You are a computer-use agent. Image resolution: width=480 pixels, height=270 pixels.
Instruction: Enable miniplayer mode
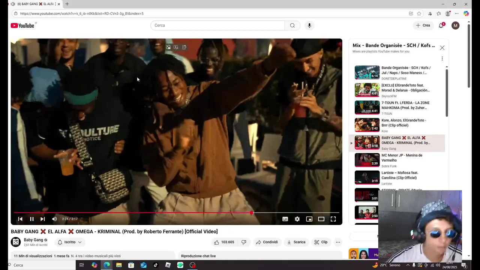point(309,219)
